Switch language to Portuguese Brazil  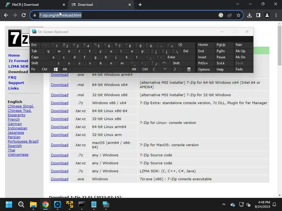[x=23, y=141]
